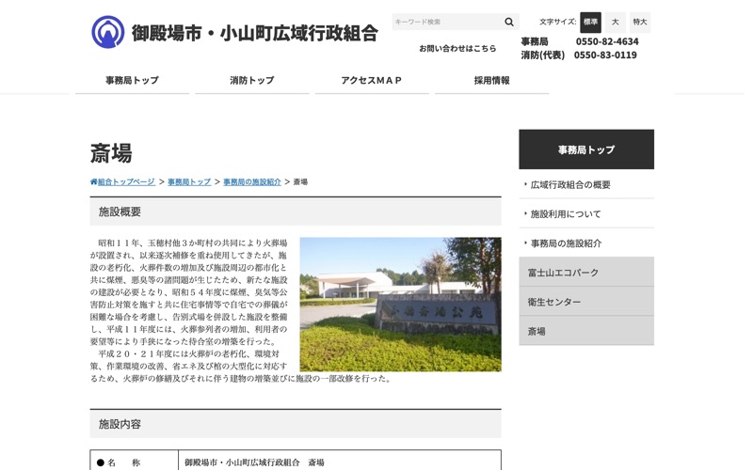Screen dimensions: 753x470
Task: Click the 施設内容 section heading
Action: 296,424
